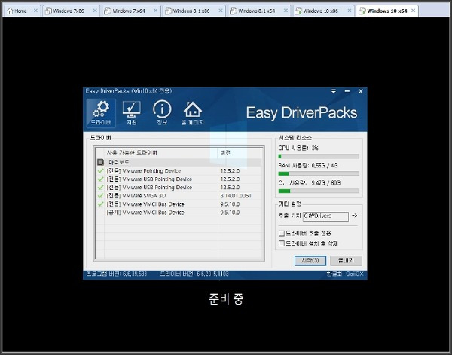Enable 드라이버 설치 후 삭제 checkbox
The width and height of the screenshot is (452, 355).
(282, 243)
